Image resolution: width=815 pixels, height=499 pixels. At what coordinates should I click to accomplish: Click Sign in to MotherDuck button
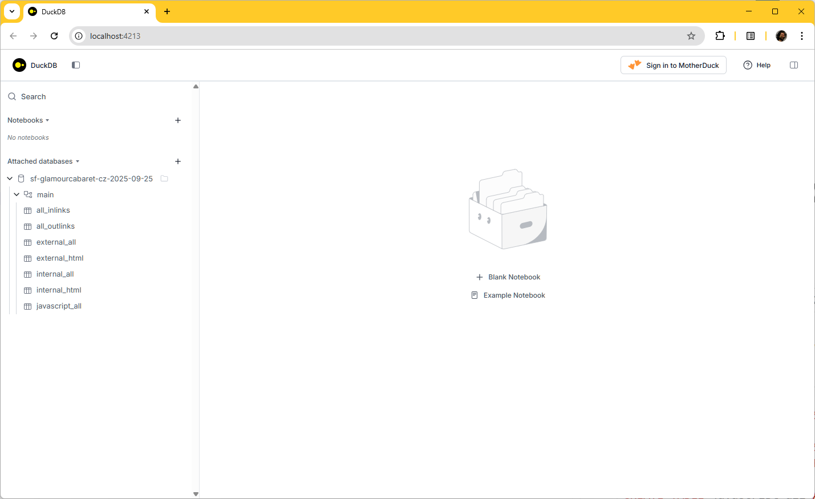pos(673,65)
